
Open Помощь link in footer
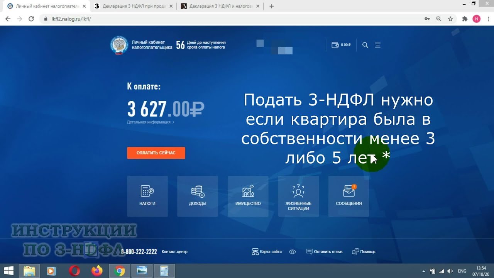coord(364,252)
